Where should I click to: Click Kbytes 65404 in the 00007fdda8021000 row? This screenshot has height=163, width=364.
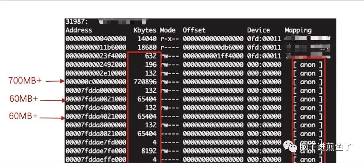147,134
